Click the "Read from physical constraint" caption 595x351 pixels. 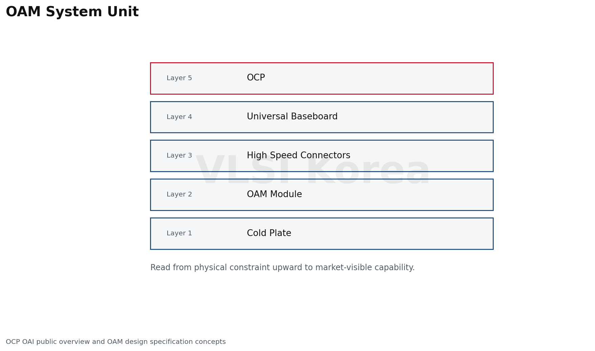coord(282,268)
